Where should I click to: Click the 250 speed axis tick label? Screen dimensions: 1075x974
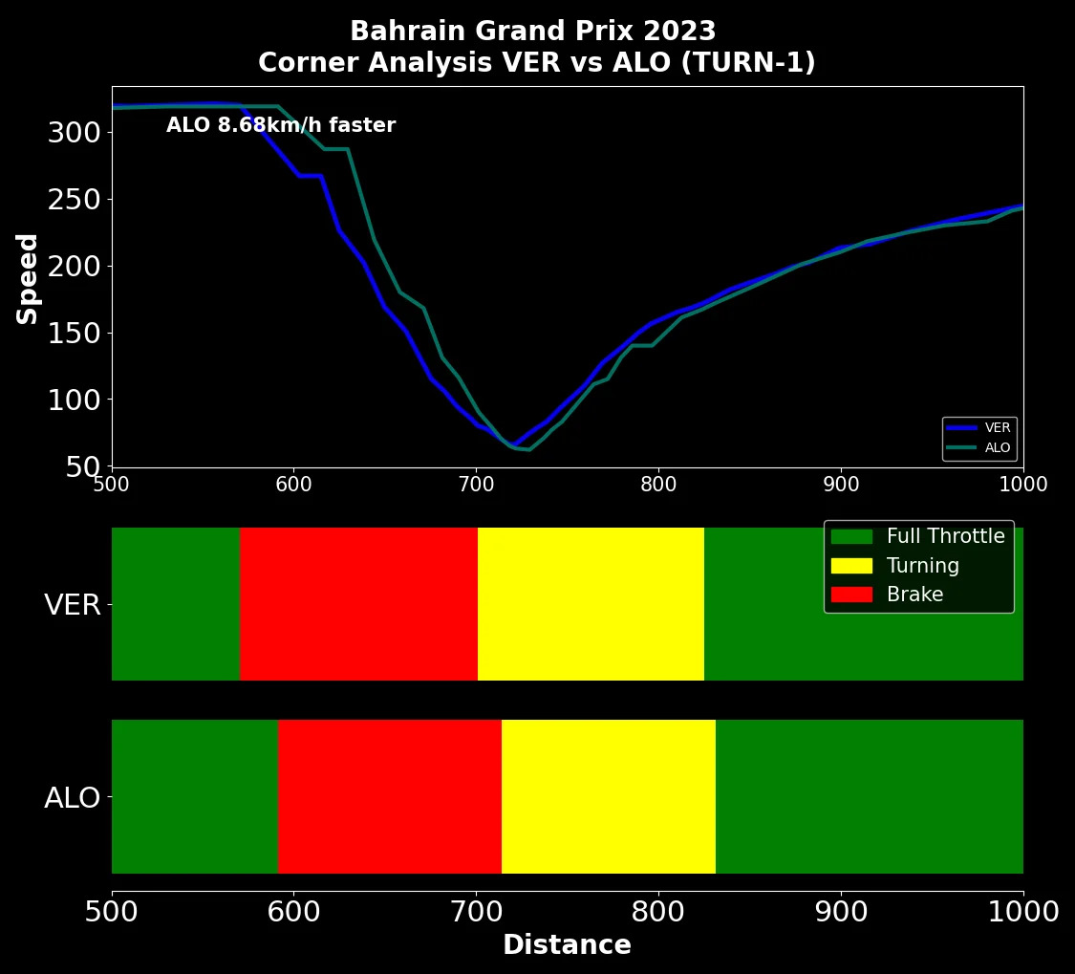[74, 200]
